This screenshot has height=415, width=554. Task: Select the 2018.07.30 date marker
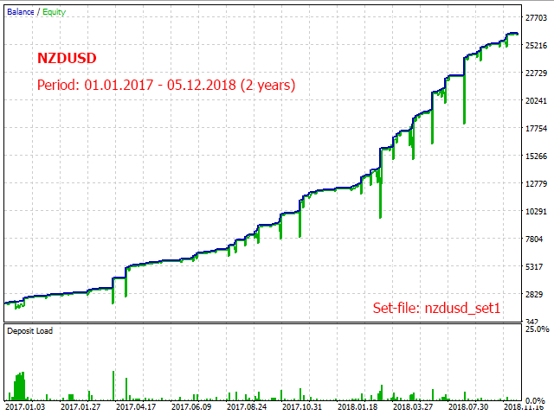tap(467, 407)
